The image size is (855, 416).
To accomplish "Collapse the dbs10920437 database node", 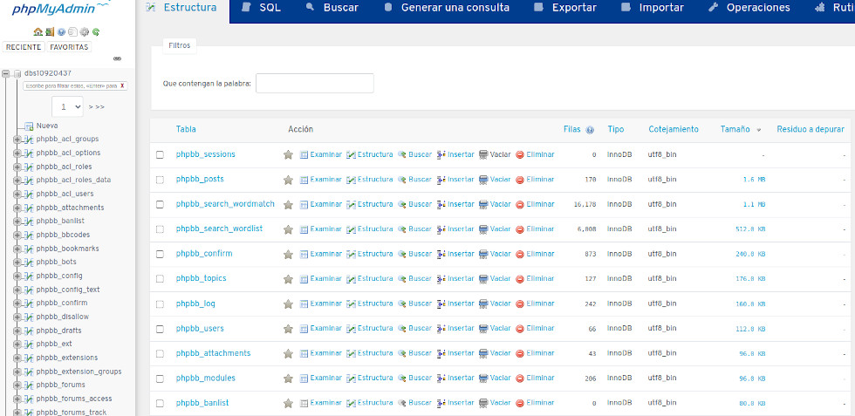I will (6, 74).
